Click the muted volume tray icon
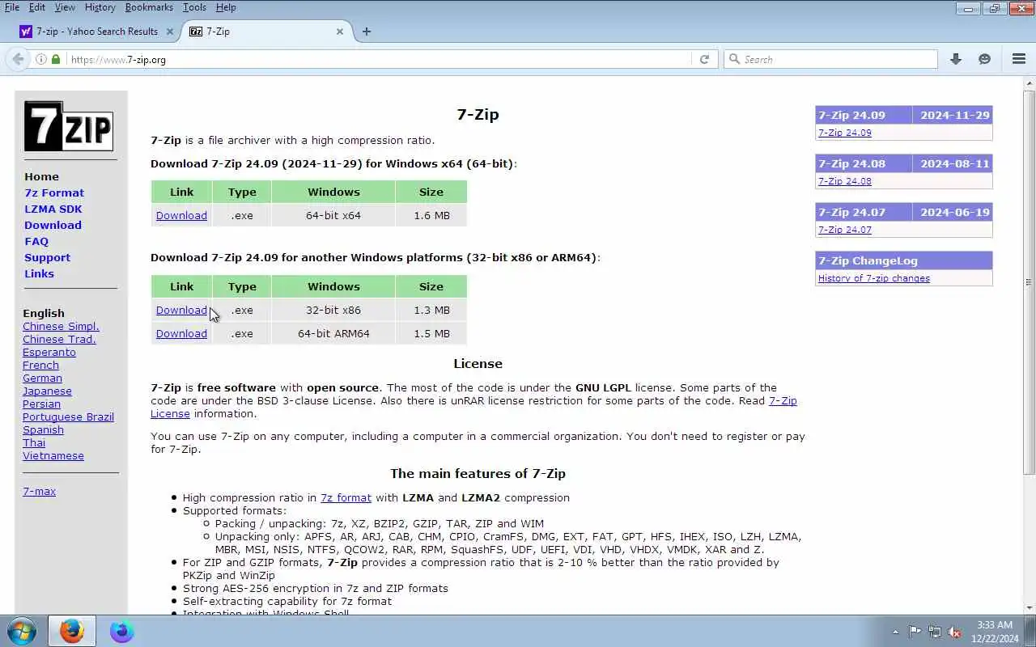The width and height of the screenshot is (1036, 647). [x=954, y=632]
